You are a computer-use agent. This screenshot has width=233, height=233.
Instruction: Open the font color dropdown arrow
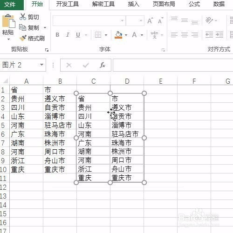coord(142,35)
